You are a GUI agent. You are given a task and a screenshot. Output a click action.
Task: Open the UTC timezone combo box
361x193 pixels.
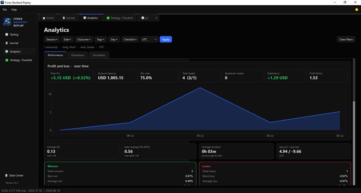coord(149,39)
